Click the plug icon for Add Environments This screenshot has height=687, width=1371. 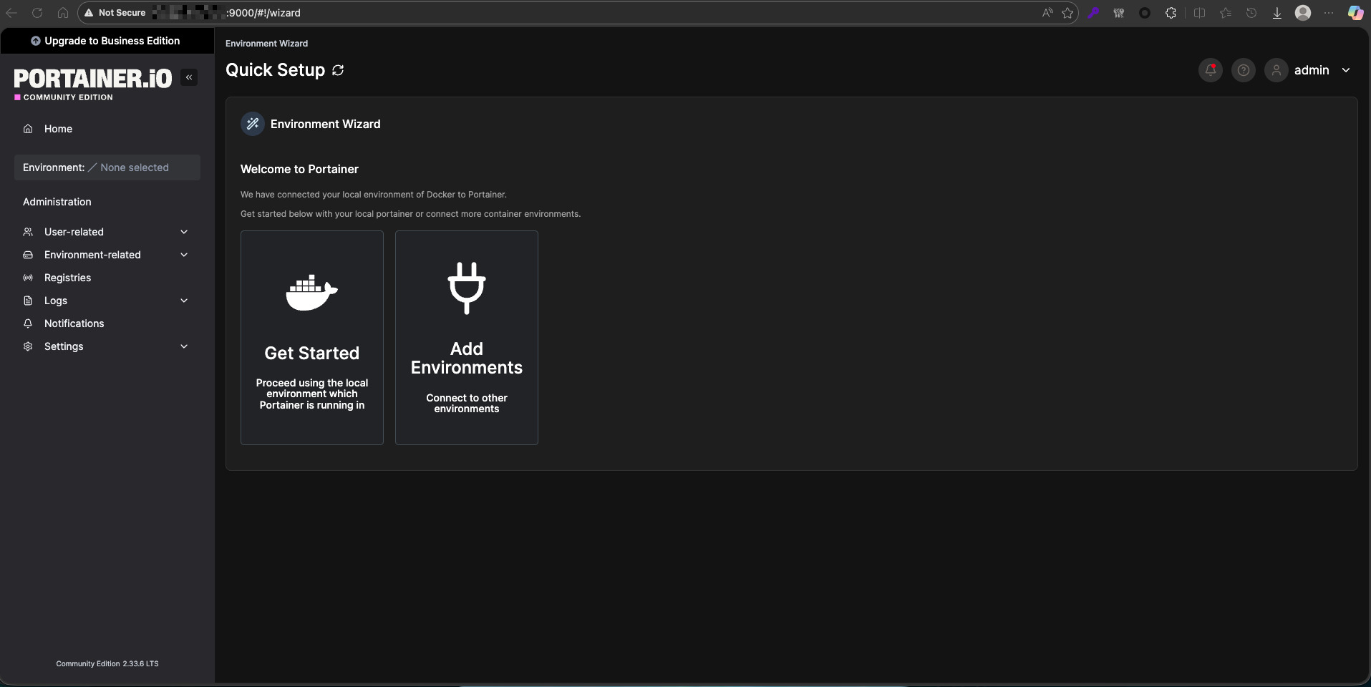point(467,288)
